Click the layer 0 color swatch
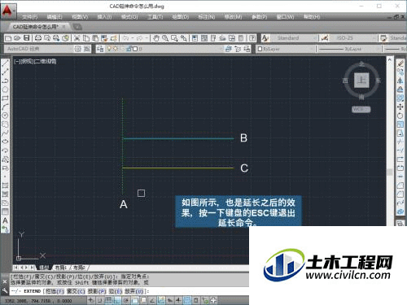 point(134,49)
